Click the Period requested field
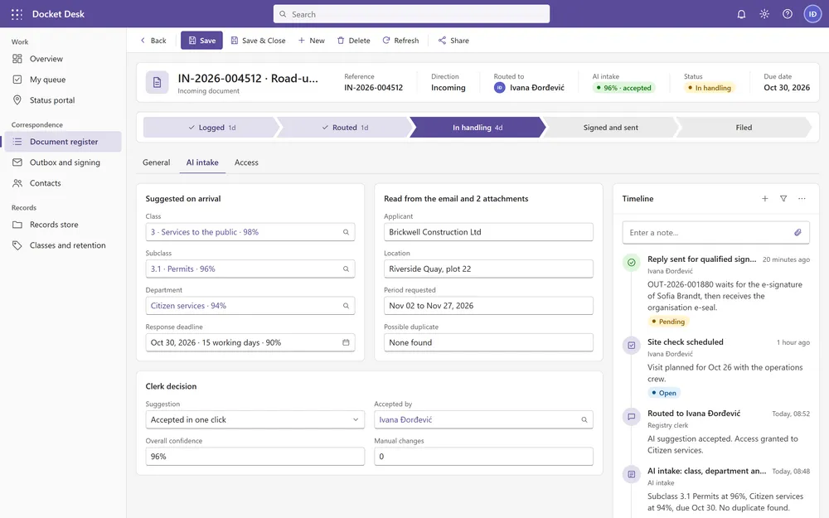 click(488, 306)
